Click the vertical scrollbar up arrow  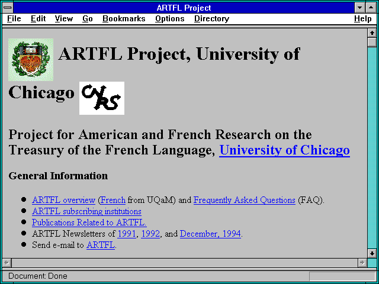tap(372, 33)
